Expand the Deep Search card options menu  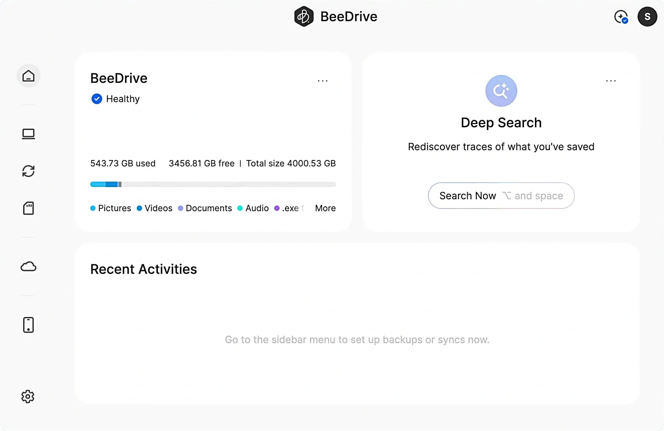611,81
